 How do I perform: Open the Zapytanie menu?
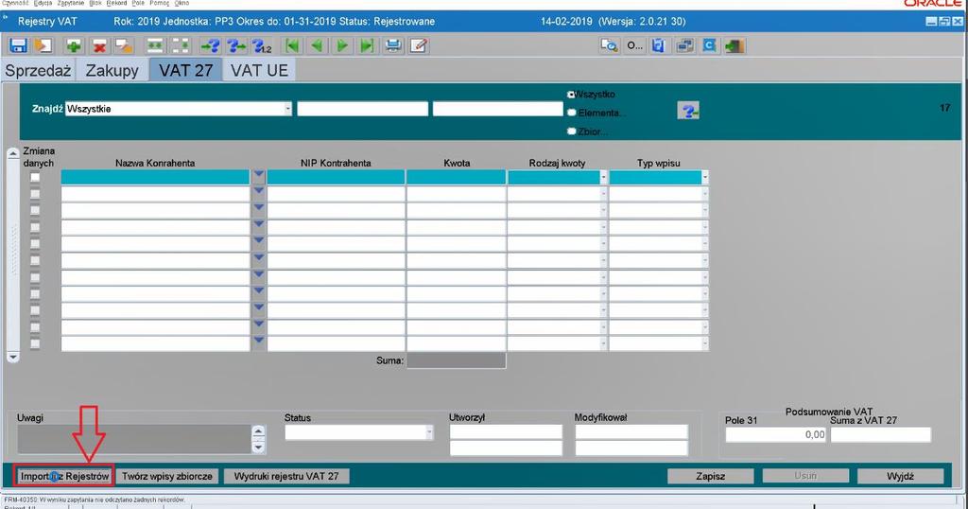70,3
